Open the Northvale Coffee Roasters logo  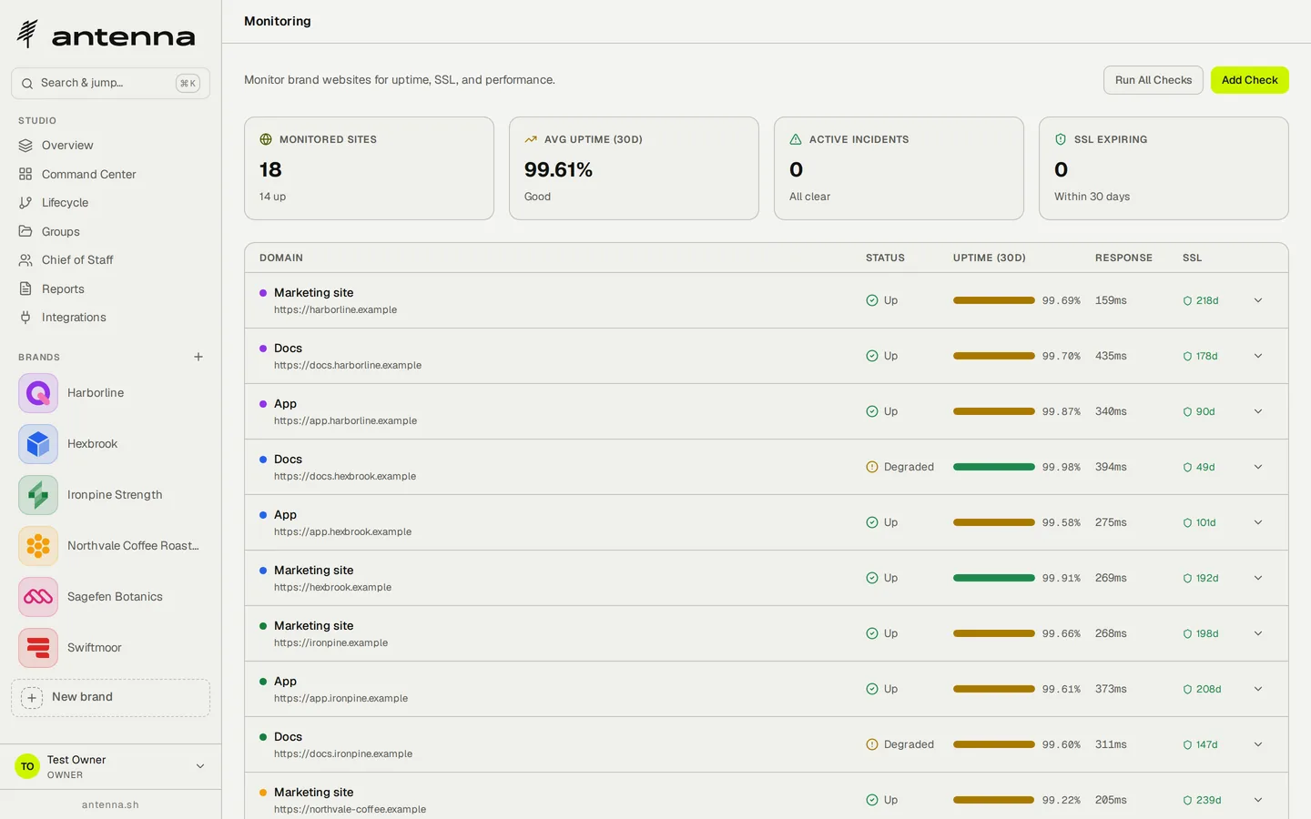coord(38,546)
